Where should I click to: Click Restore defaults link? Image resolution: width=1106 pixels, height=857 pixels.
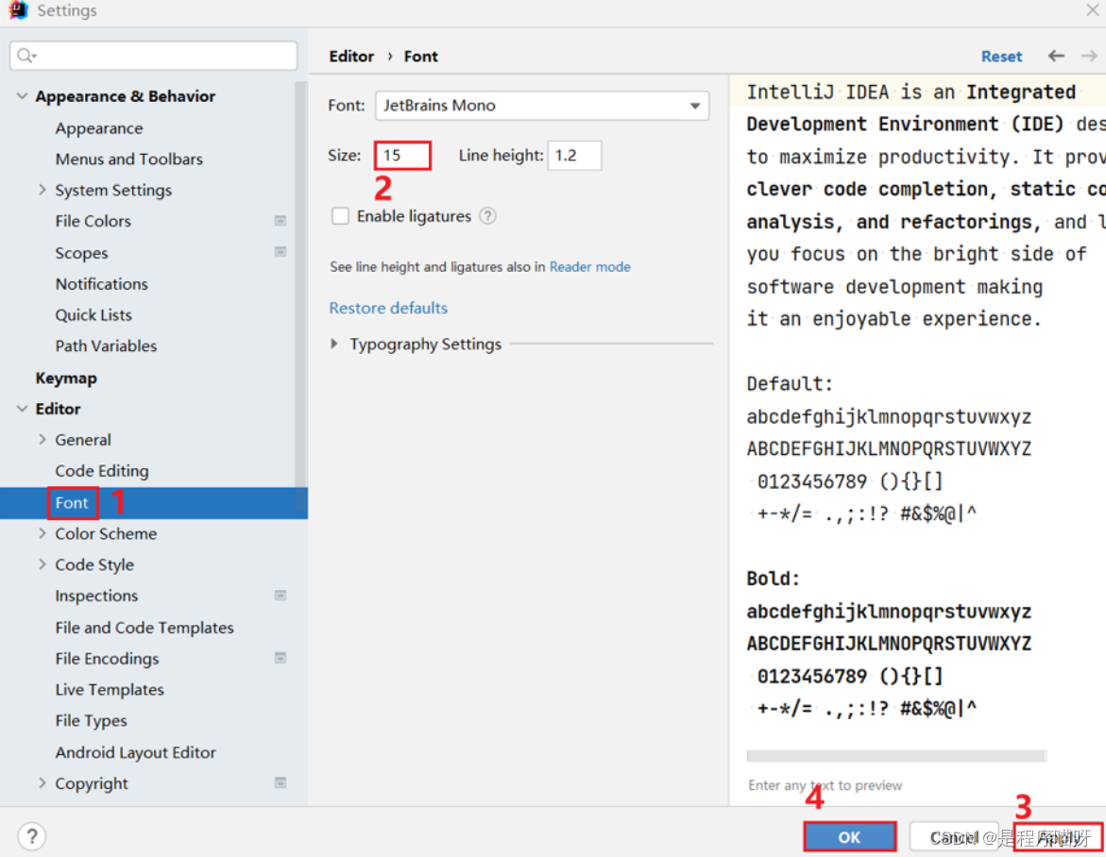[x=388, y=308]
